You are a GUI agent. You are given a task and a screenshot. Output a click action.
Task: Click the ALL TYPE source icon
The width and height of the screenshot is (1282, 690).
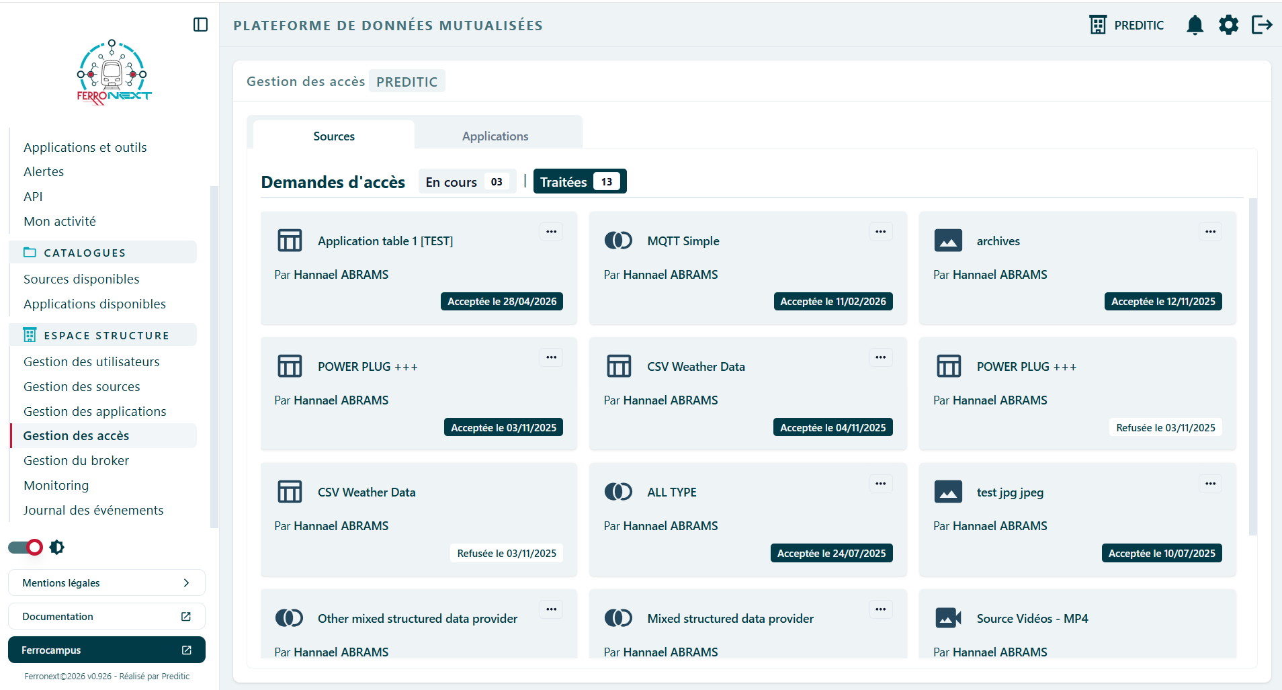[x=618, y=492]
